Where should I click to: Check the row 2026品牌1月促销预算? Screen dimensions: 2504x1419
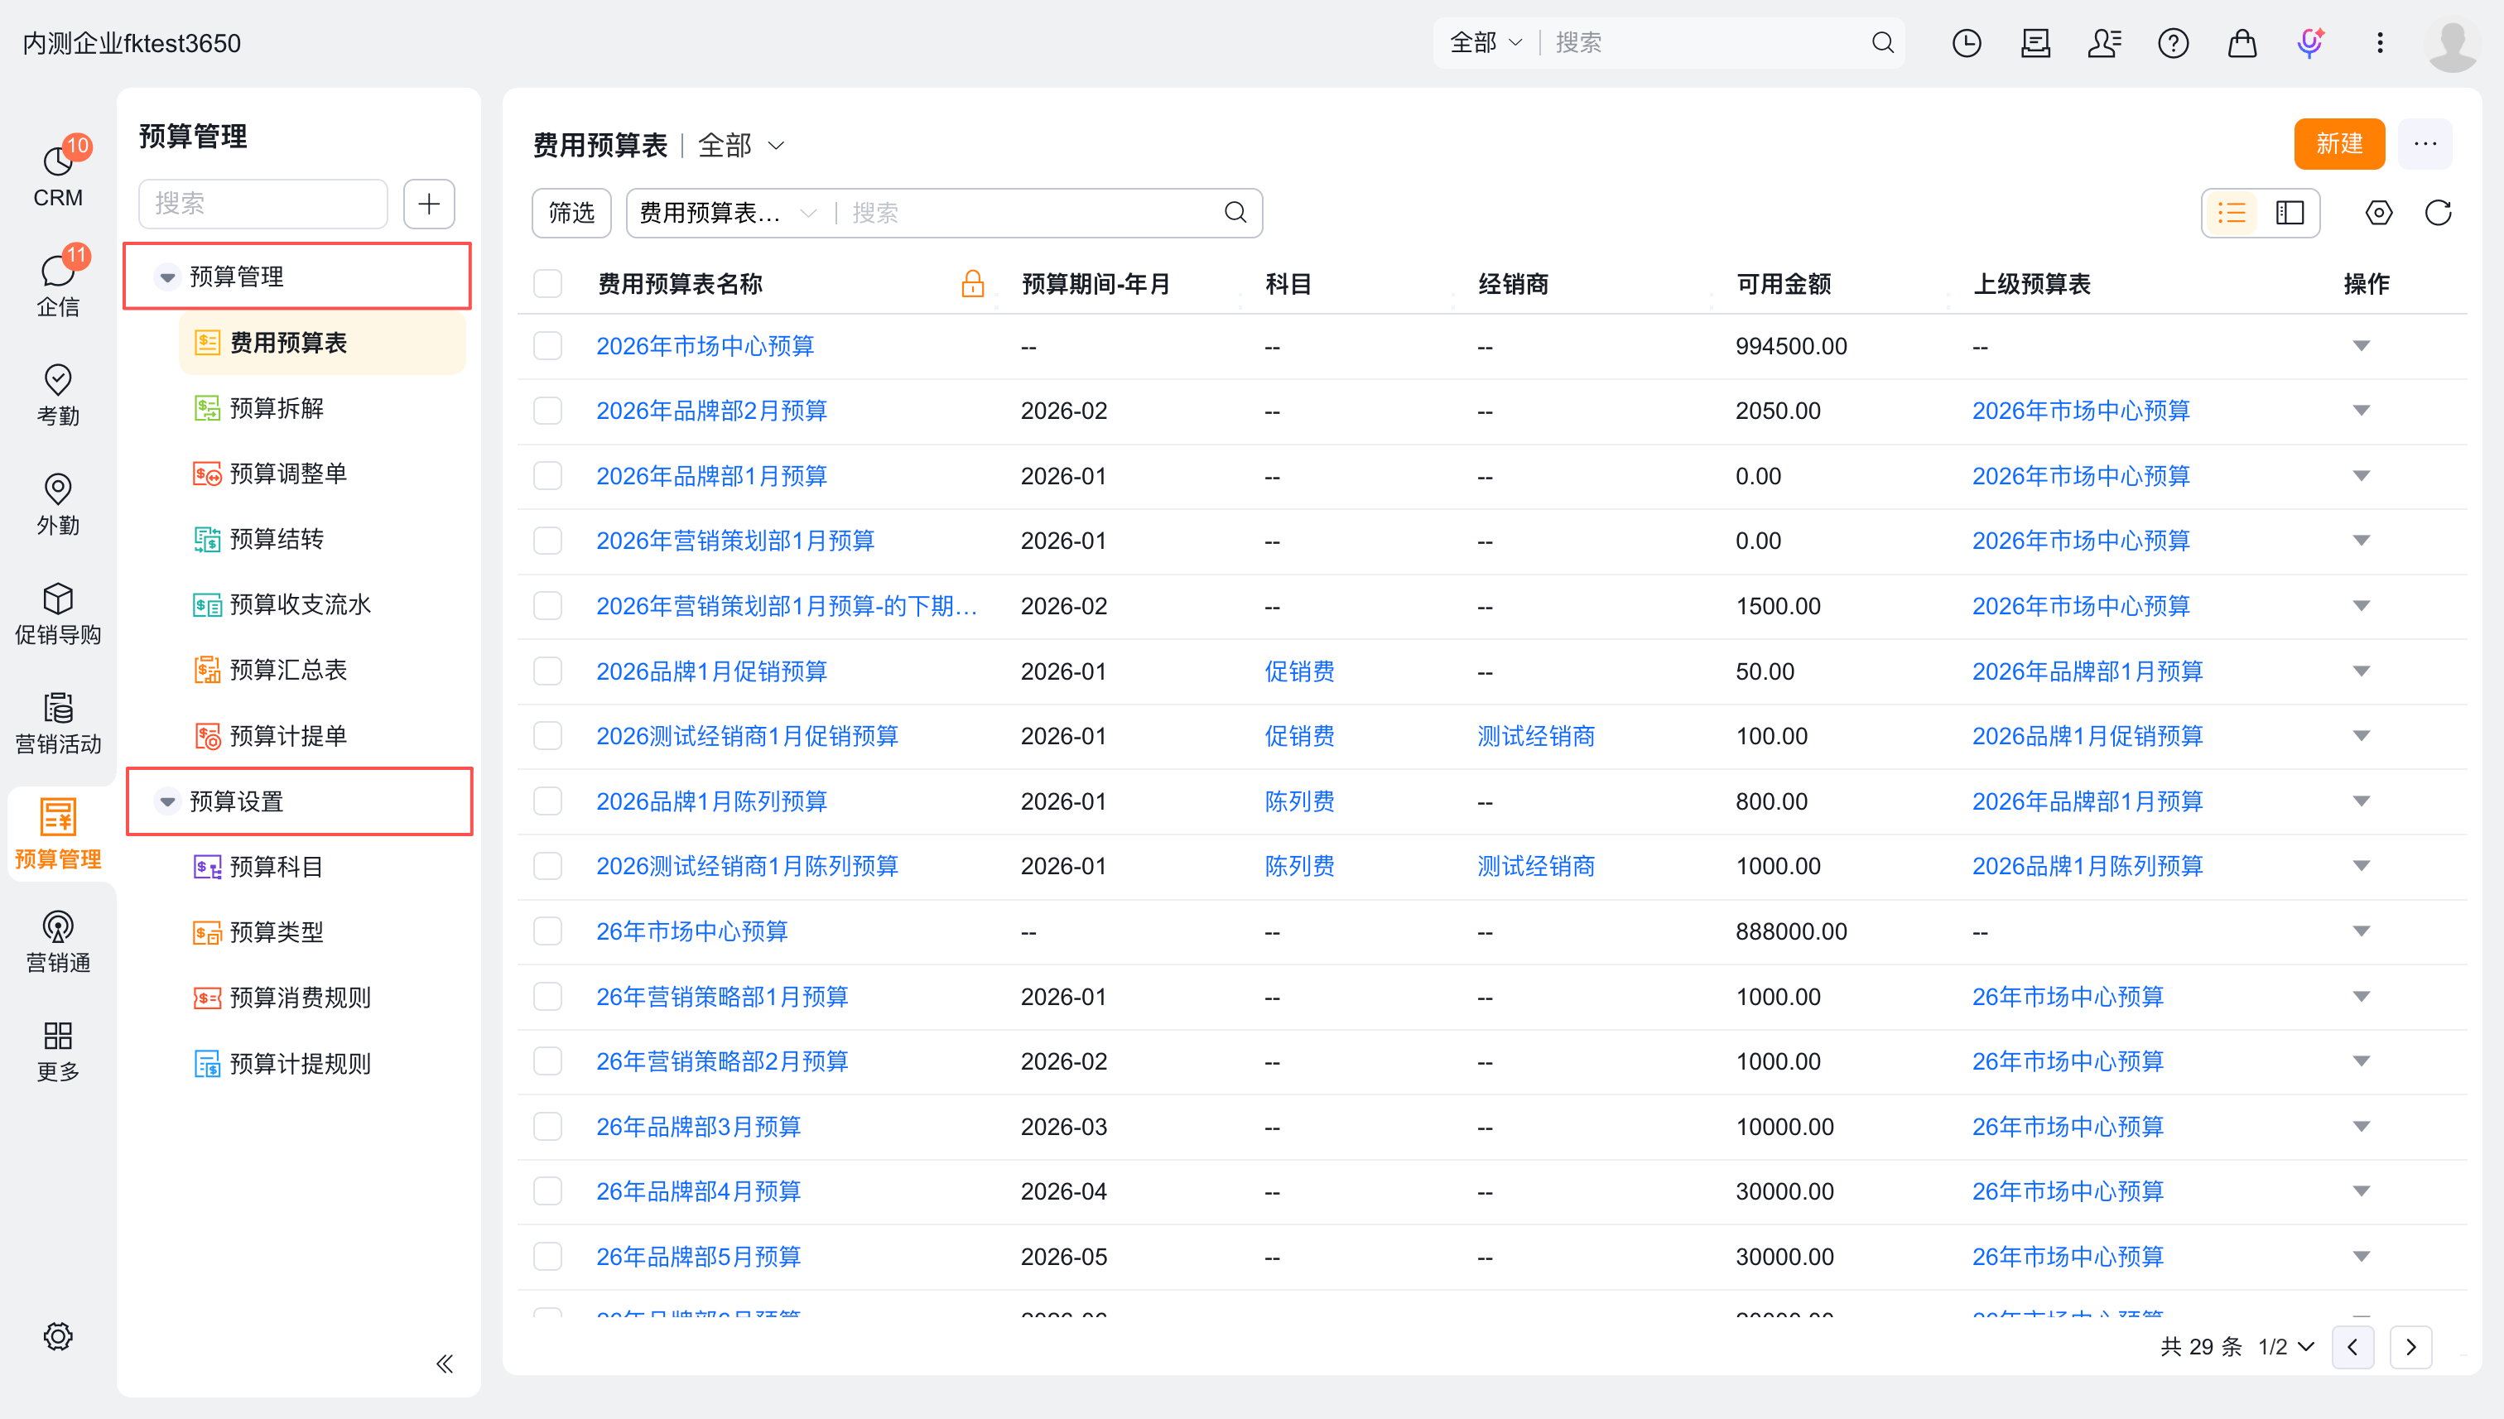[x=548, y=671]
